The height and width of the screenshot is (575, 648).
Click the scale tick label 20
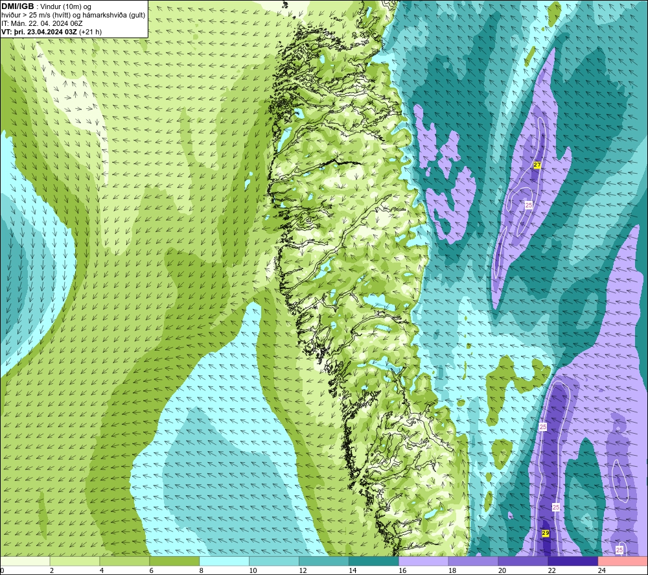coord(502,570)
